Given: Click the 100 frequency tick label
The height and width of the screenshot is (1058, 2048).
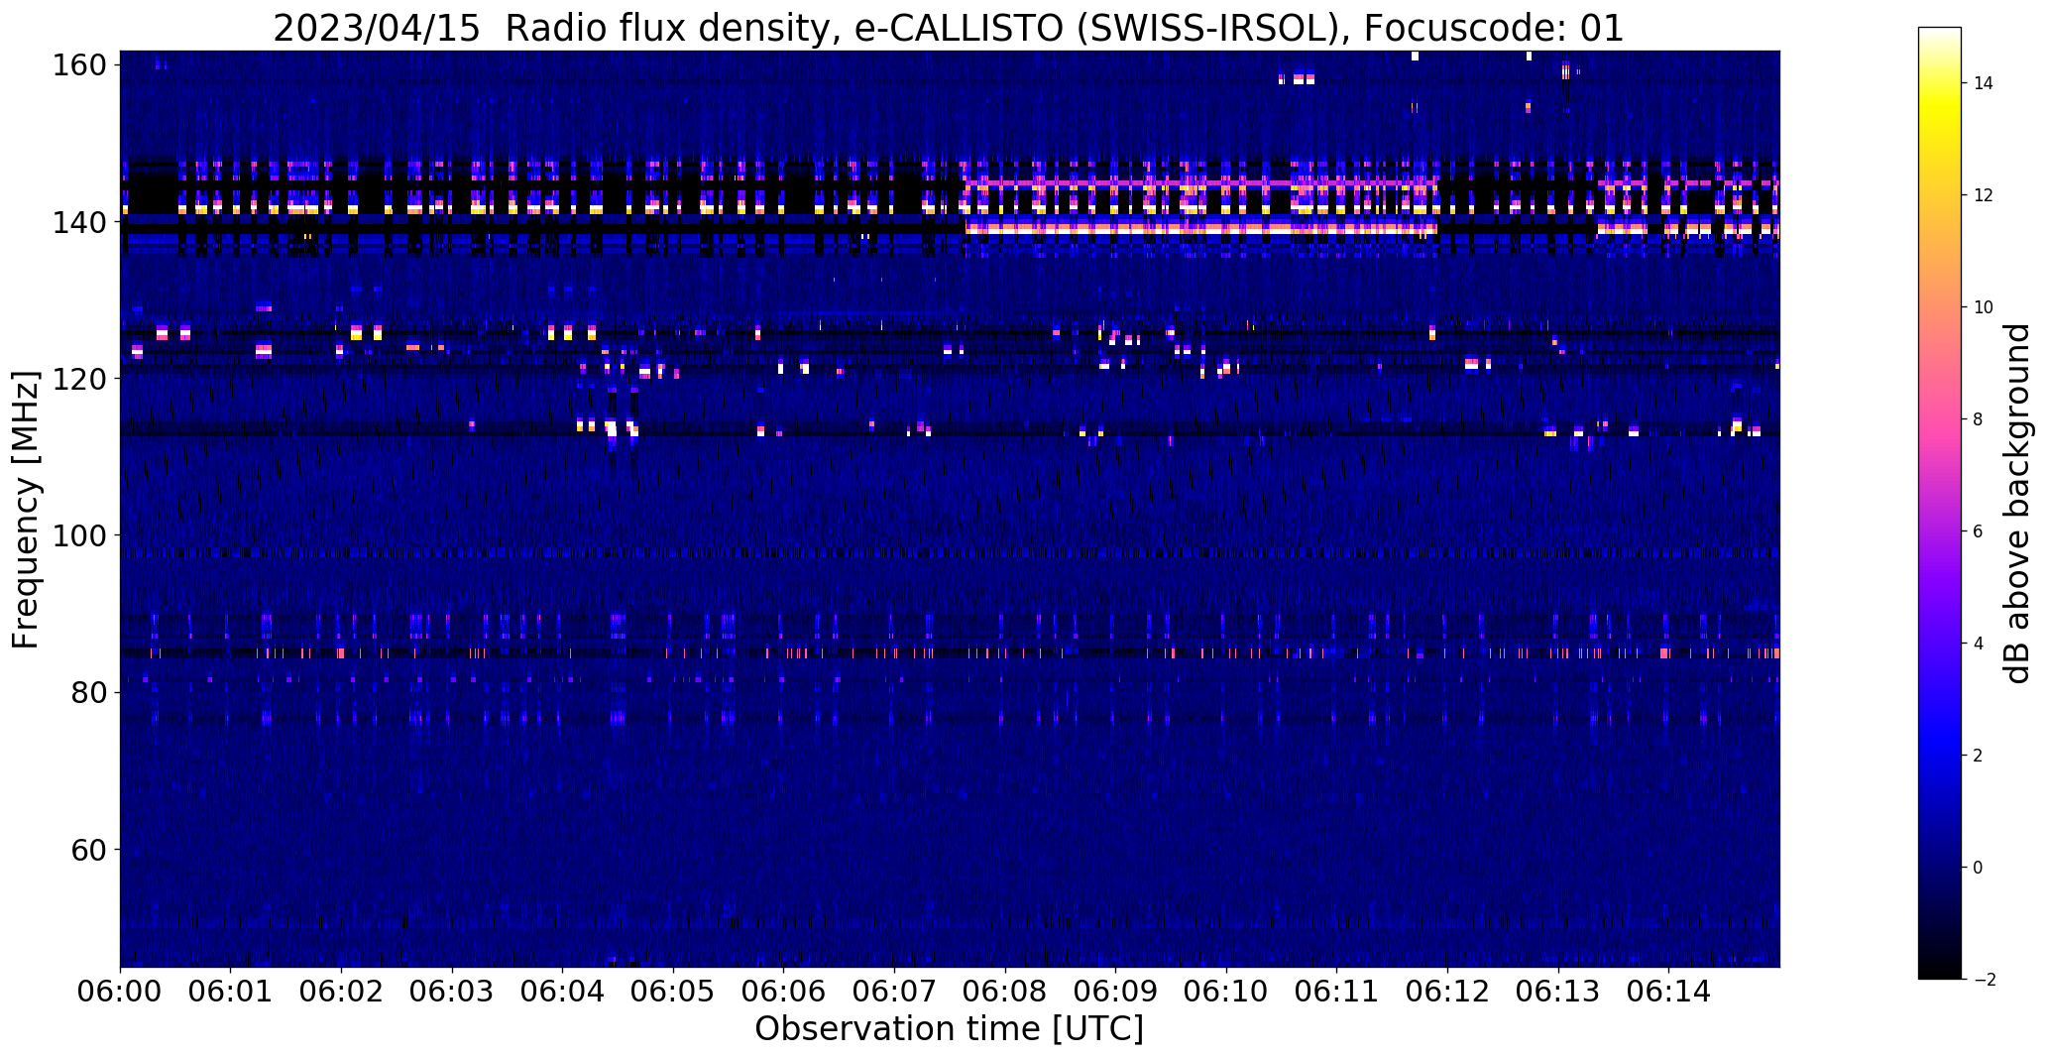Looking at the screenshot, I should tap(78, 535).
